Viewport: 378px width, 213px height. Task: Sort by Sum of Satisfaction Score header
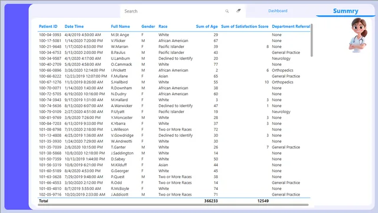(245, 26)
